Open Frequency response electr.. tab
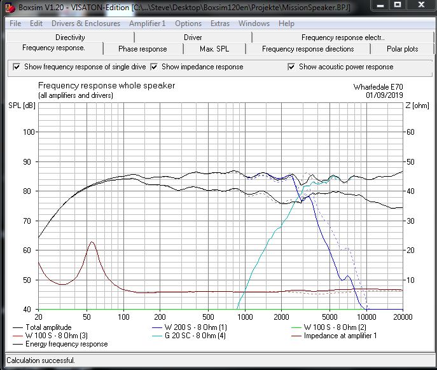The width and height of the screenshot is (437, 370). [343, 38]
